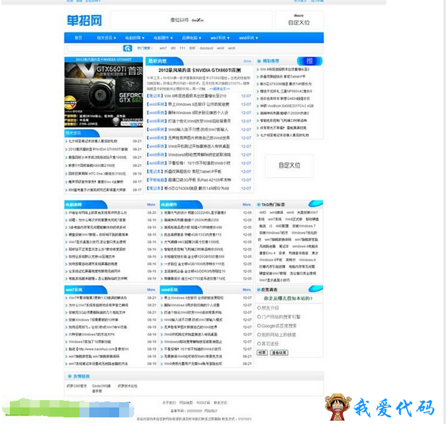The width and height of the screenshot is (446, 424).
Task: Click the i3 tag in TAG热门标签
Action: click(x=271, y=226)
